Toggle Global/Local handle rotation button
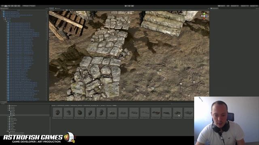 click(x=32, y=6)
